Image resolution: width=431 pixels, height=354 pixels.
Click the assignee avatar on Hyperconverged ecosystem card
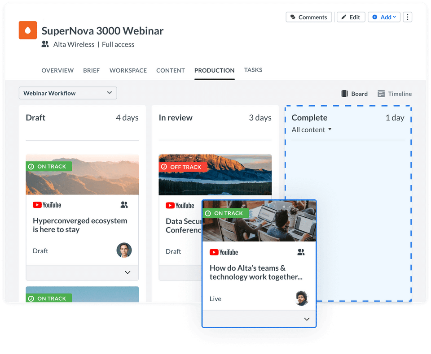tap(124, 250)
